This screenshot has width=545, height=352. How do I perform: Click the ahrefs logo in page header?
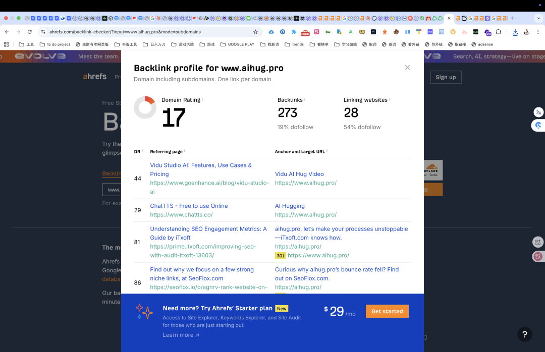(94, 77)
